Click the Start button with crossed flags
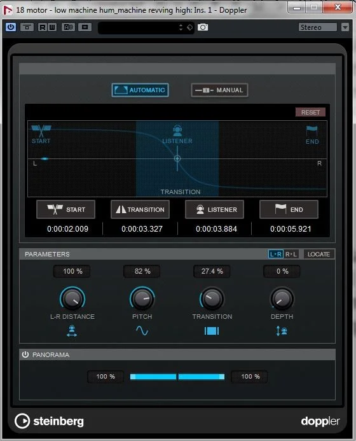356x441 pixels. tap(65, 209)
